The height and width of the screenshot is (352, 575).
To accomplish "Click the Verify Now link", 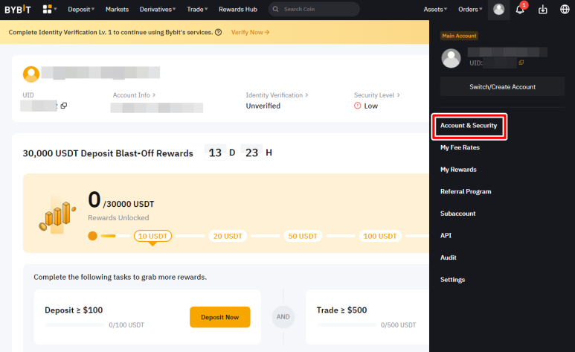I will click(x=250, y=32).
